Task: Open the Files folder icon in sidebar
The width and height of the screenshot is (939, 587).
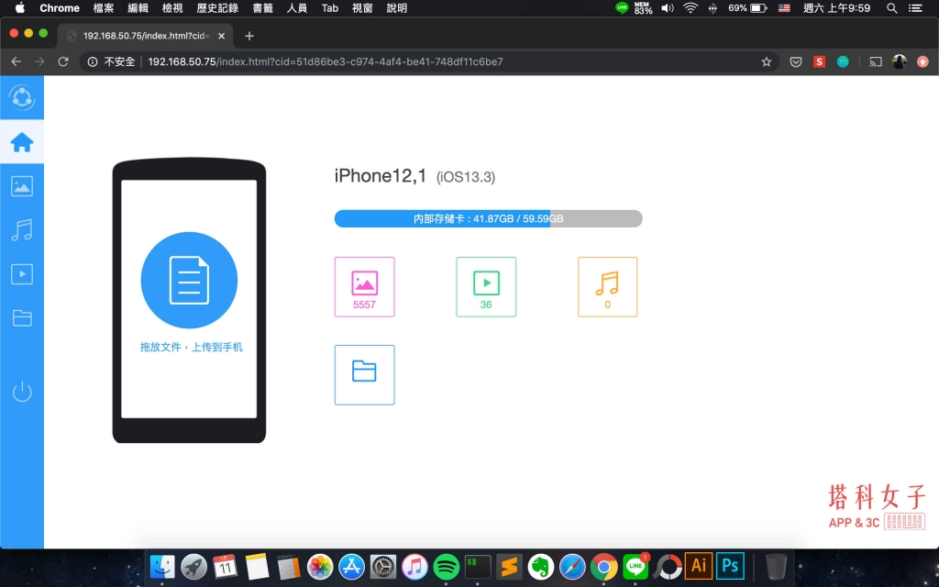Action: (21, 318)
